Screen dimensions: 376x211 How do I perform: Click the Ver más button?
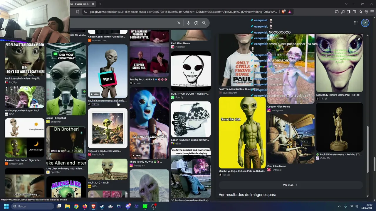point(290,185)
